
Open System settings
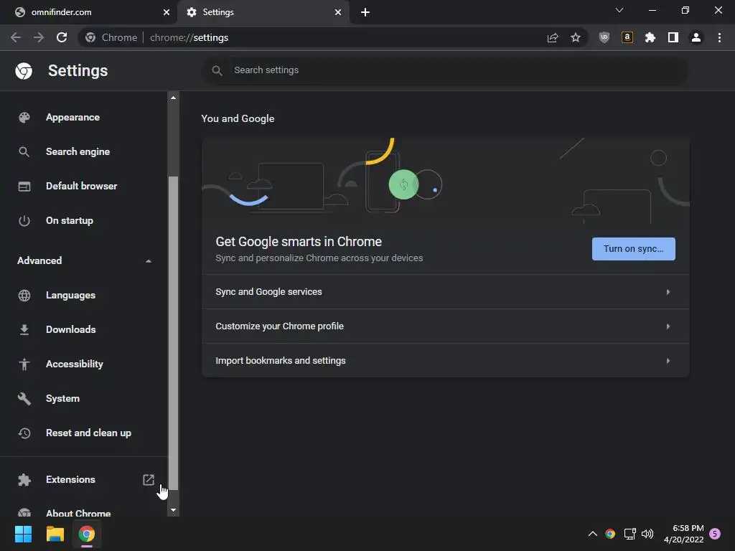(x=63, y=399)
